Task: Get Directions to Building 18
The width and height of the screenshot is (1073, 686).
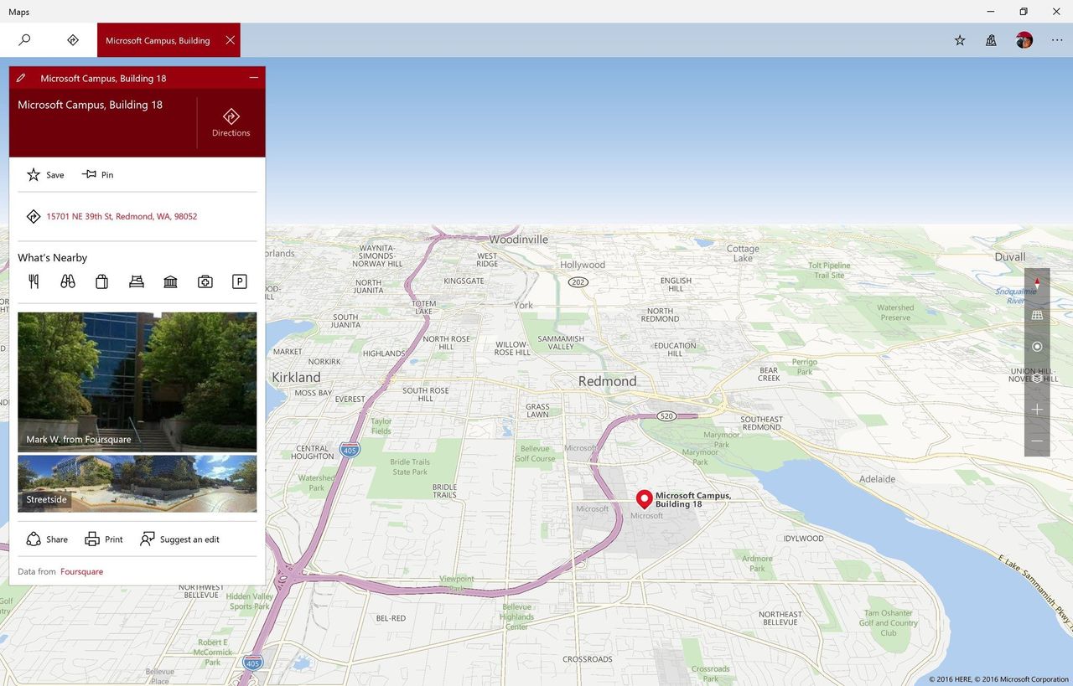Action: [x=231, y=122]
